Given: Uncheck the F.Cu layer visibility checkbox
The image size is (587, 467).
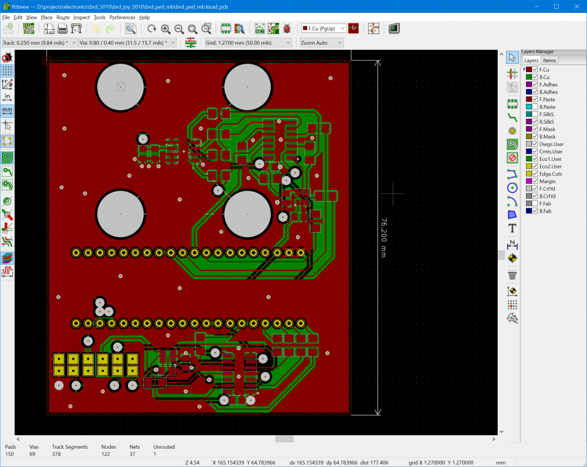Looking at the screenshot, I should [535, 70].
